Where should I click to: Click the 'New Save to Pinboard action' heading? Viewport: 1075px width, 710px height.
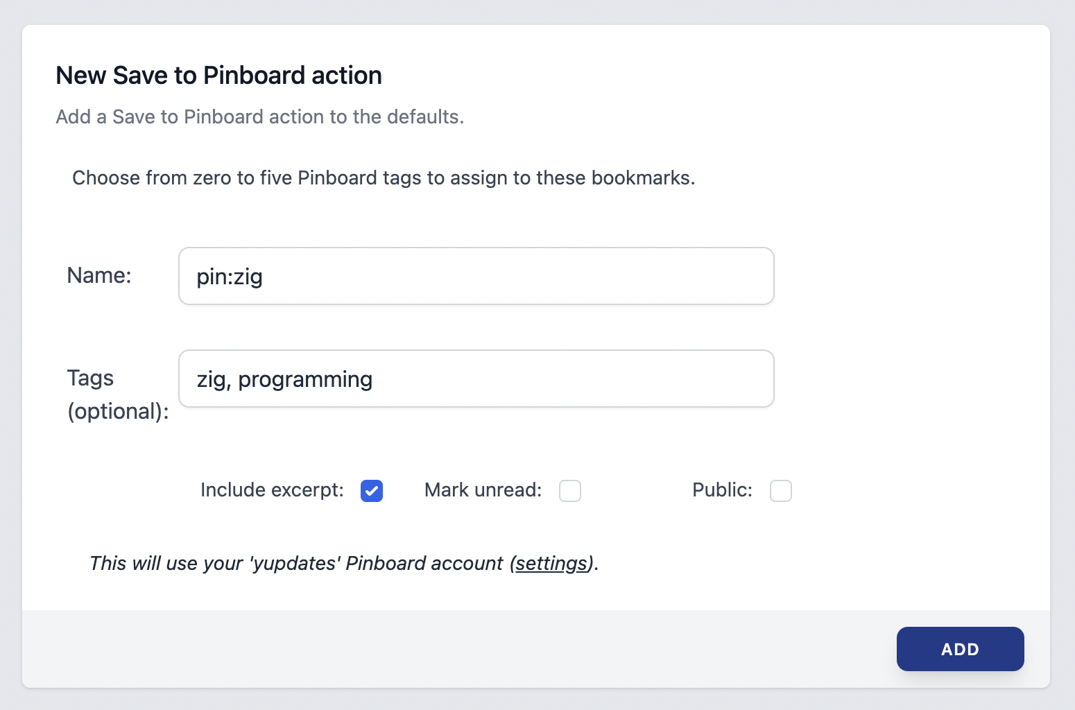(x=219, y=75)
